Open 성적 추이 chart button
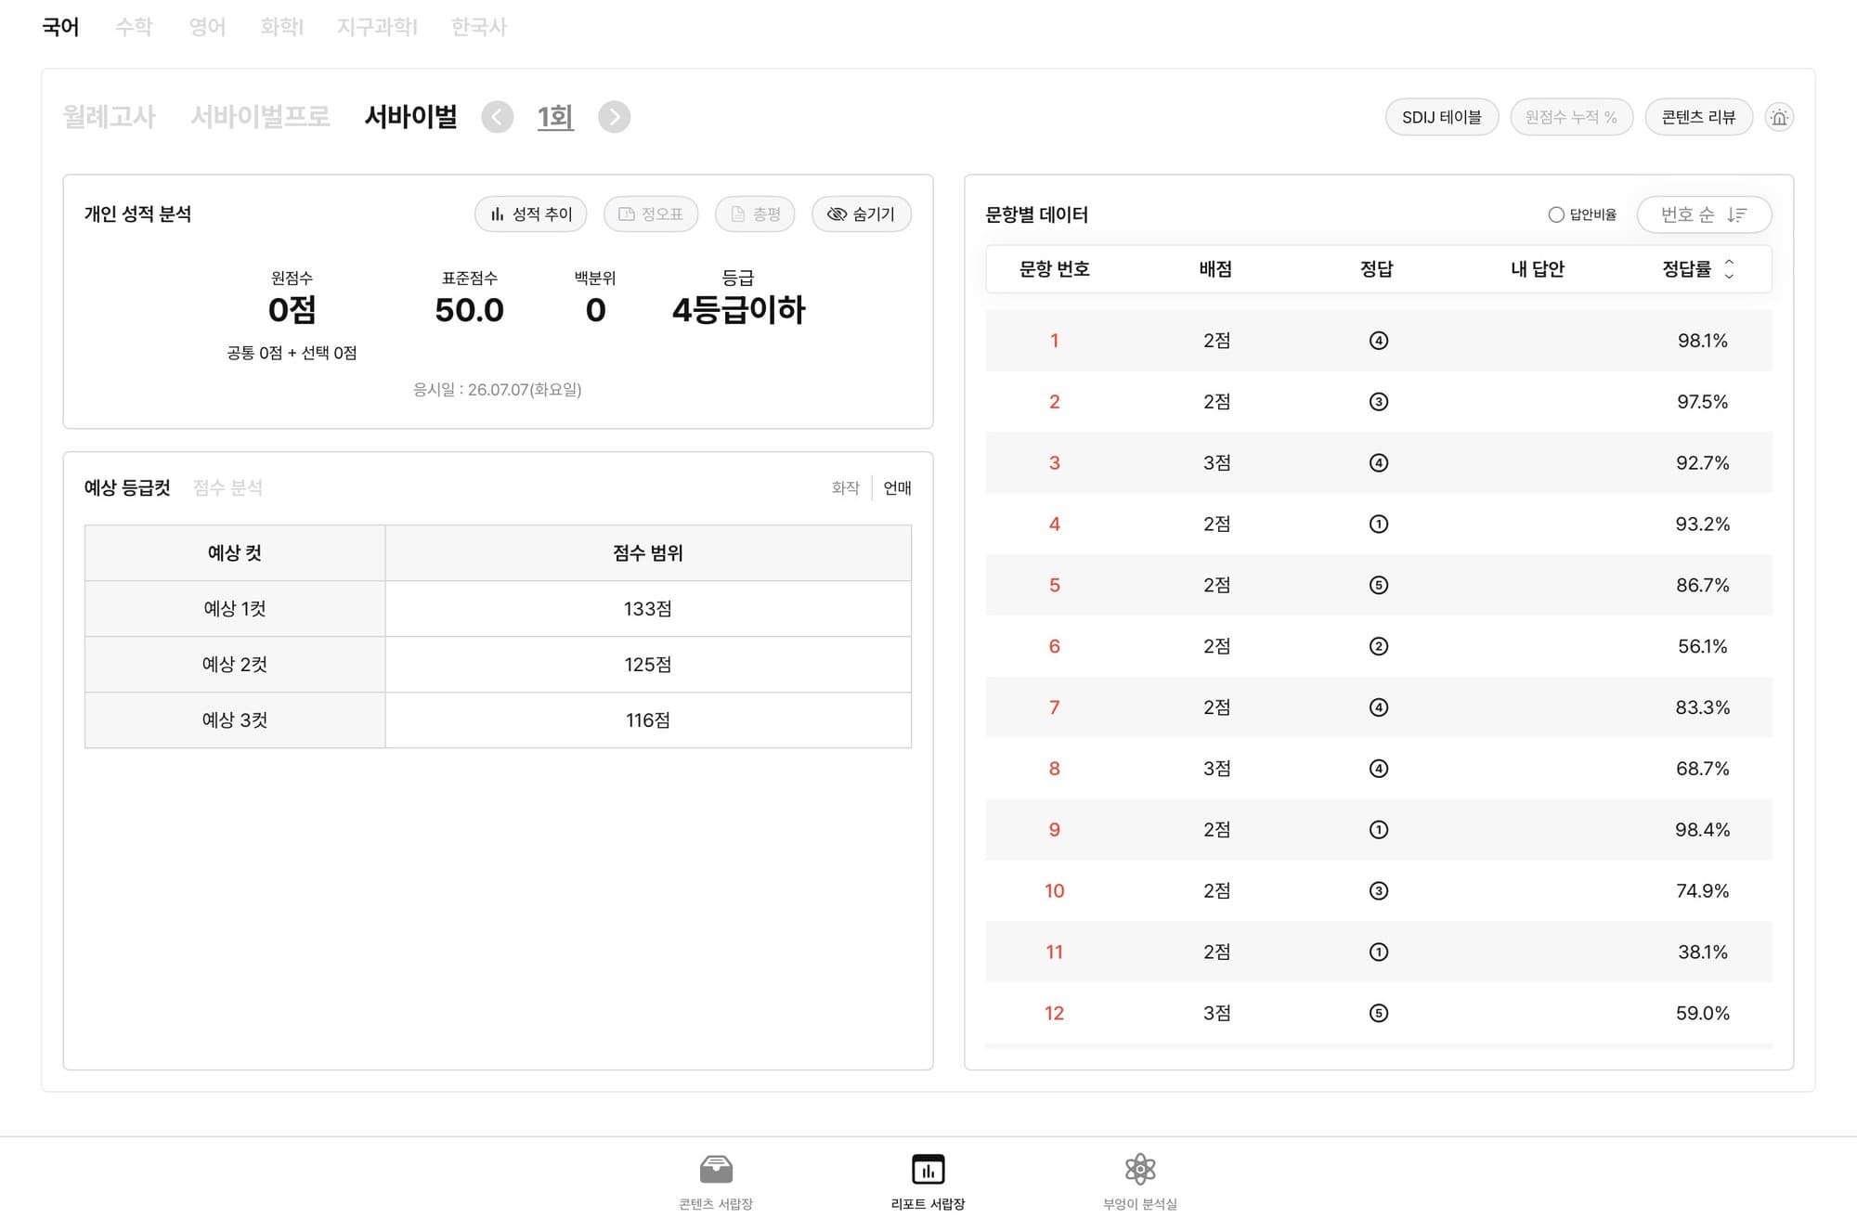1857x1231 pixels. coord(531,214)
